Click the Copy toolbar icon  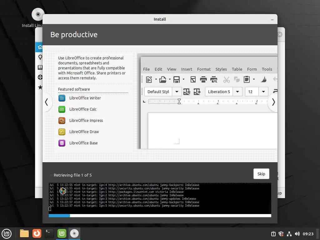coord(237,79)
